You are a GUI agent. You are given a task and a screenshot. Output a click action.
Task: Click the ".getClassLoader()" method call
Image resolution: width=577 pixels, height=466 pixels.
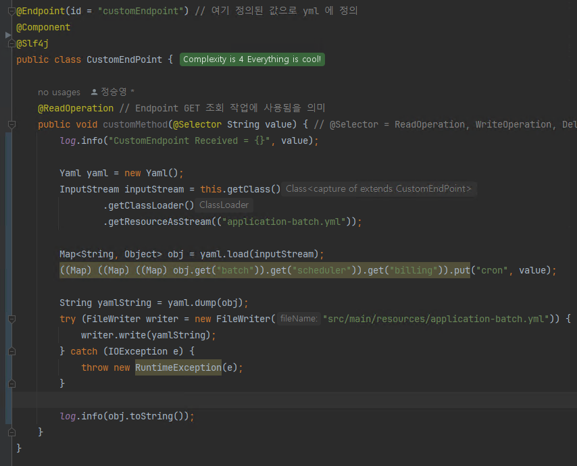click(x=148, y=205)
